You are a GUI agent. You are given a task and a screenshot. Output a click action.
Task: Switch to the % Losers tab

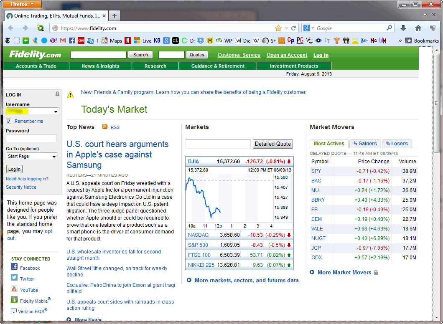point(397,144)
